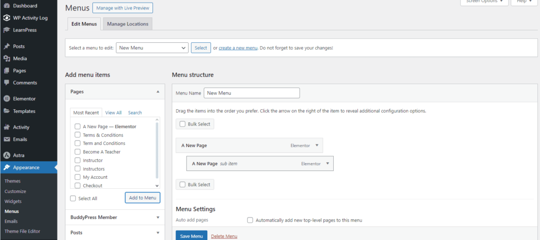Check the Terms & Conditions page checkbox
The height and width of the screenshot is (240, 540).
coord(78,135)
